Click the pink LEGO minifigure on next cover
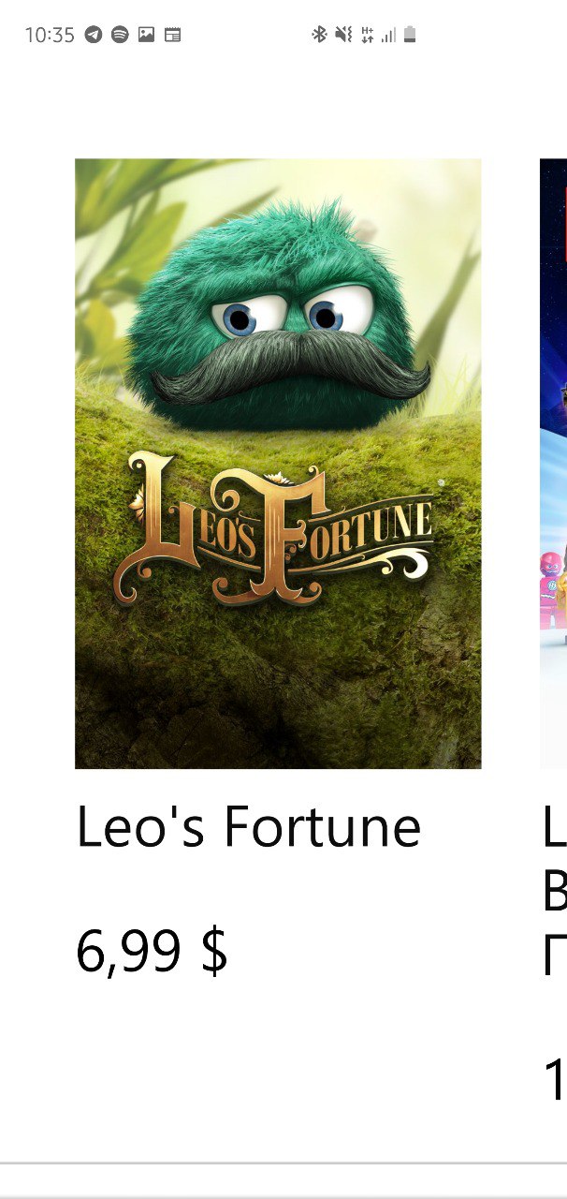567x1199 pixels. [551, 590]
